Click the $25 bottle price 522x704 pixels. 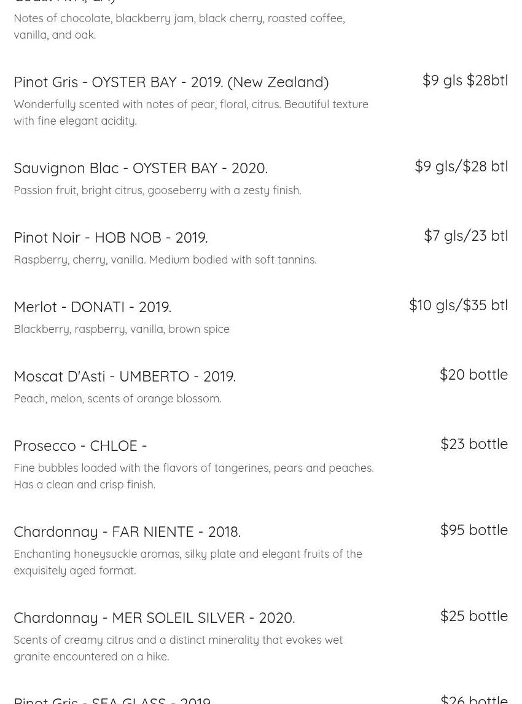pyautogui.click(x=473, y=616)
